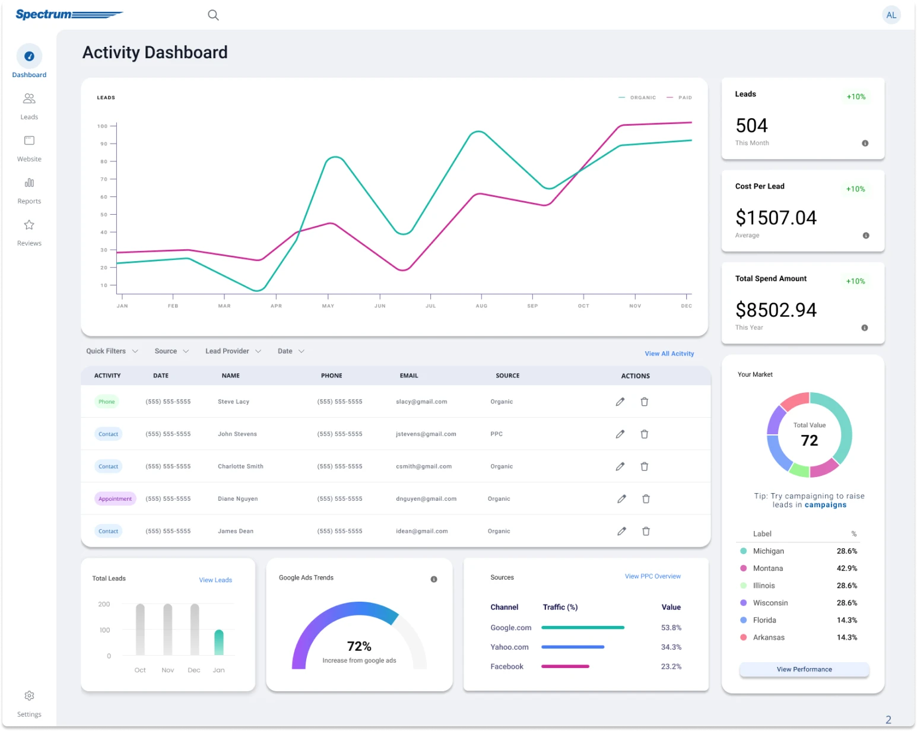Screen dimensions: 917x731
Task: Toggle the Organic series in chart legend
Action: click(x=637, y=97)
